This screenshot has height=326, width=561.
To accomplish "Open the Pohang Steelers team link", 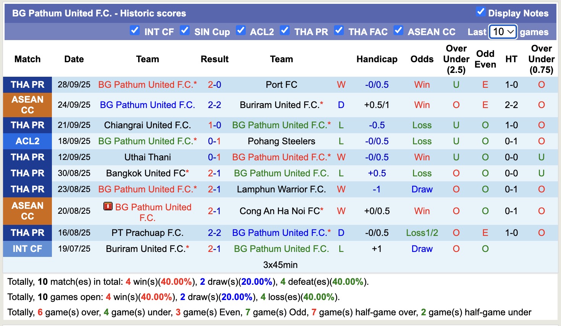I will click(x=281, y=141).
